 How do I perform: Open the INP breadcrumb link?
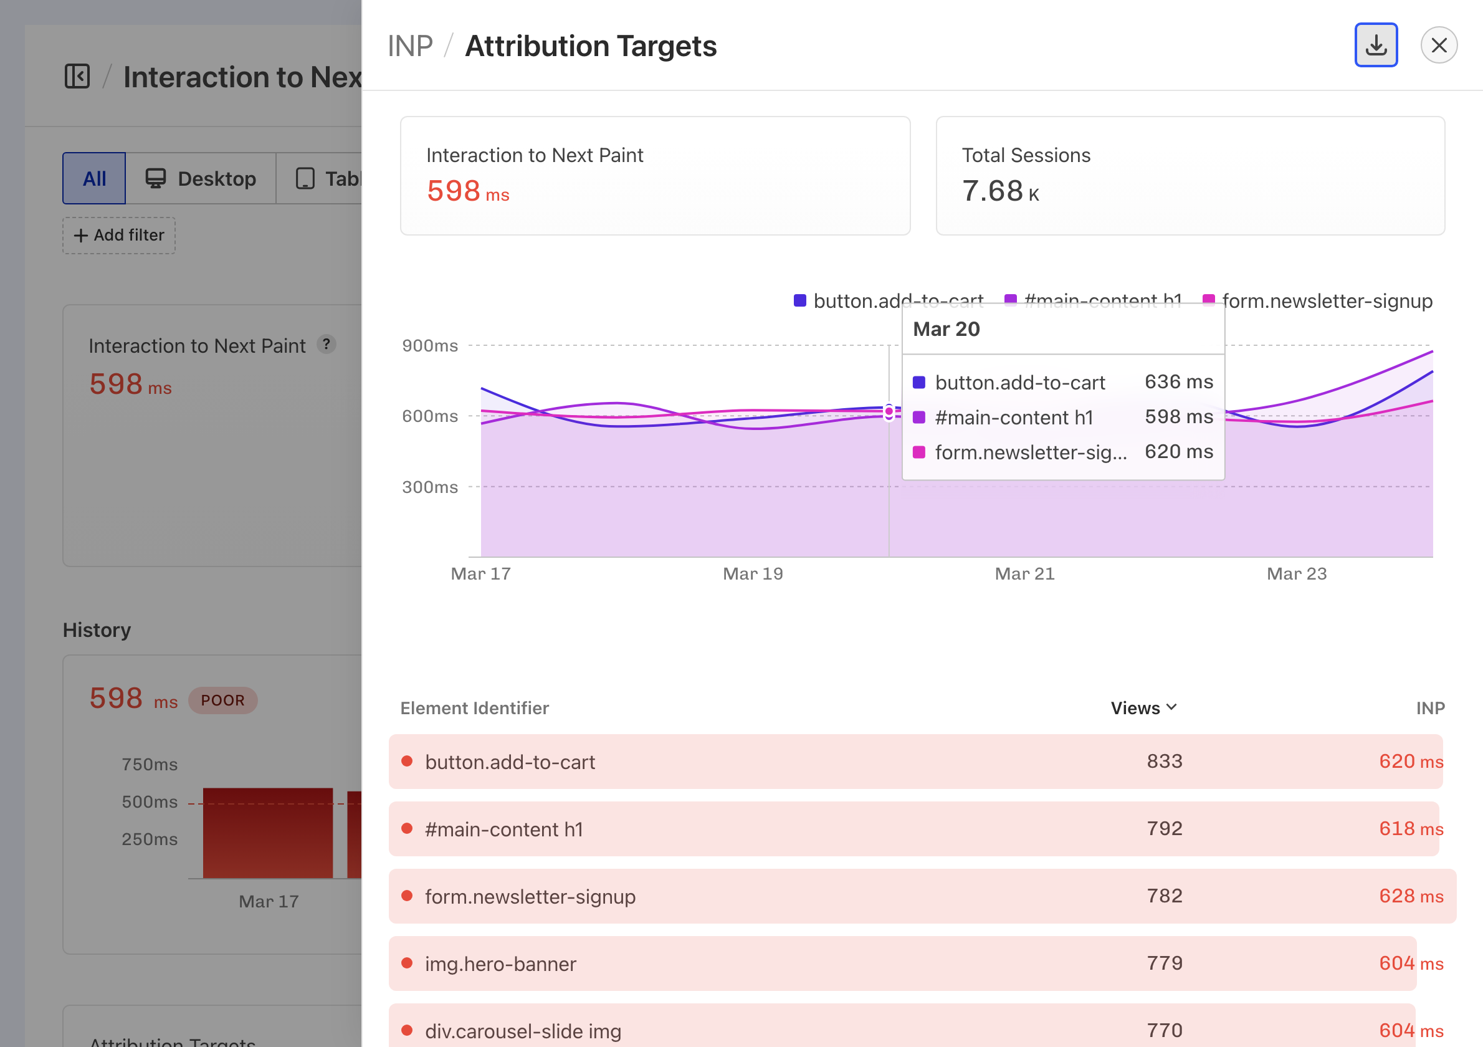pyautogui.click(x=410, y=45)
